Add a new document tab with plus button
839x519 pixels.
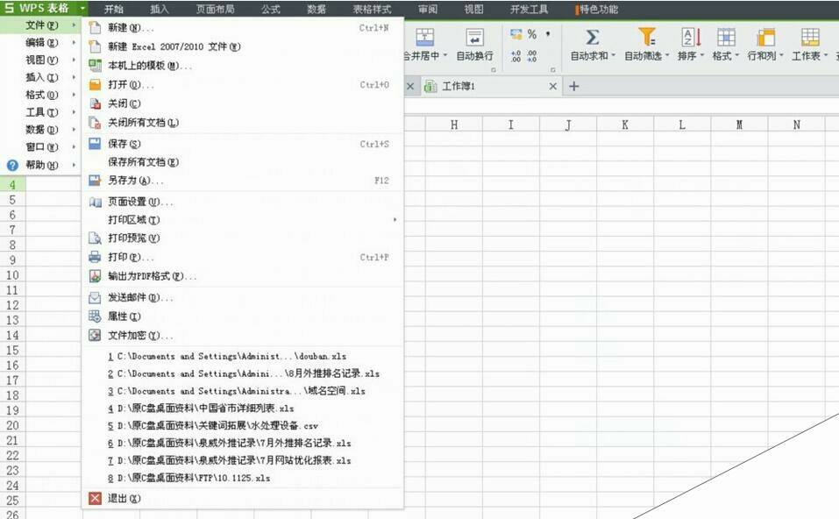pyautogui.click(x=573, y=86)
